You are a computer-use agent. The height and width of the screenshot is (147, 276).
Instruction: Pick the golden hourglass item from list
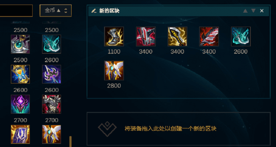20,74
